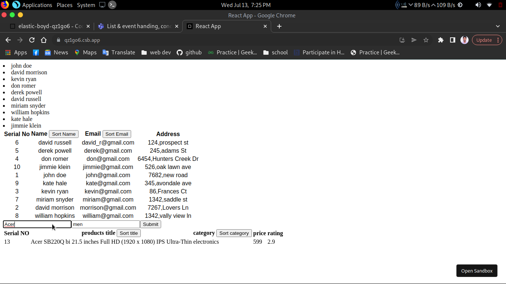Viewport: 506px width, 284px height.
Task: Open the clock showing Wed Jul 13
Action: click(x=246, y=5)
